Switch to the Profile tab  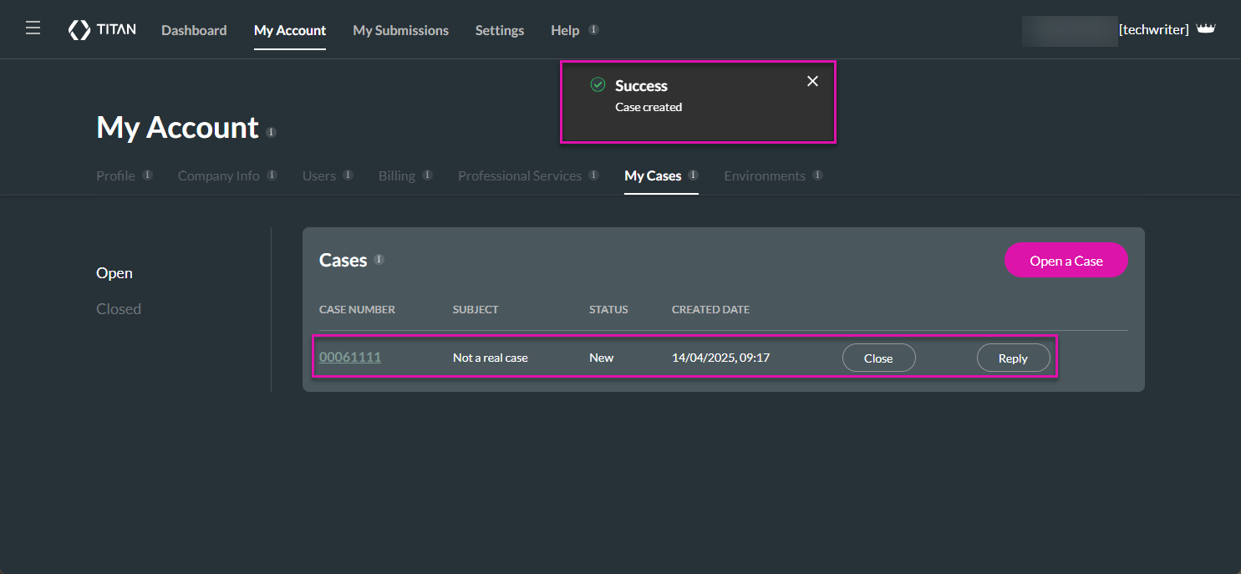tap(115, 176)
